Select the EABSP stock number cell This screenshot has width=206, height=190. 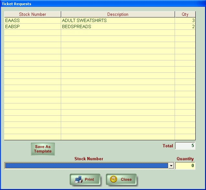33,26
